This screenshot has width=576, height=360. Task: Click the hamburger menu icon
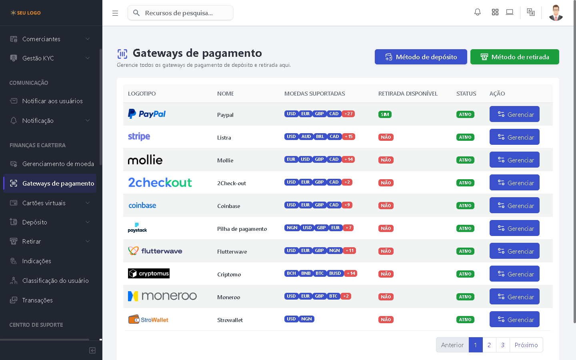115,13
